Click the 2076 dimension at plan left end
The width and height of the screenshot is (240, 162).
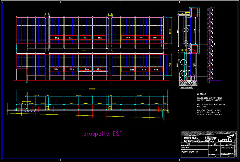click(21, 103)
